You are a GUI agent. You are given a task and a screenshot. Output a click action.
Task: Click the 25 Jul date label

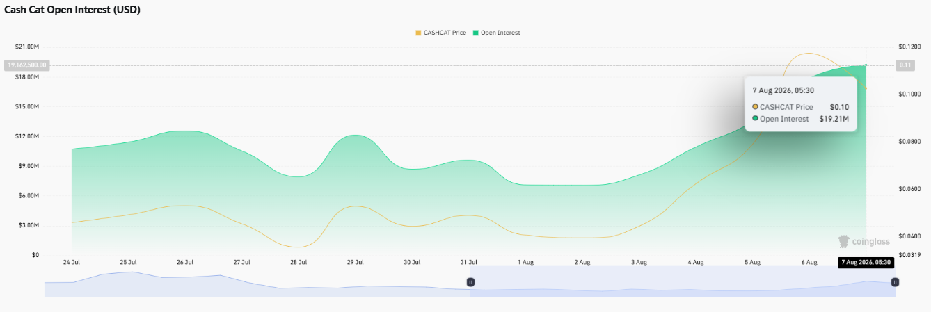tap(128, 263)
